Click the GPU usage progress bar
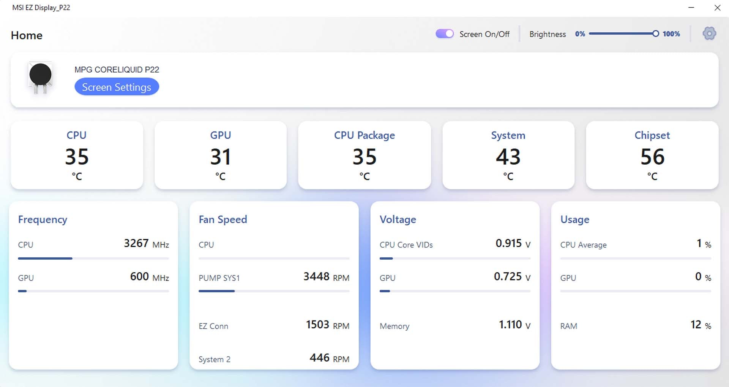The width and height of the screenshot is (729, 387). [636, 291]
